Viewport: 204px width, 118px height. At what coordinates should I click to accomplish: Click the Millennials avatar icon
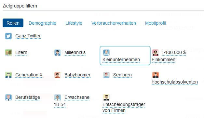(x=58, y=53)
